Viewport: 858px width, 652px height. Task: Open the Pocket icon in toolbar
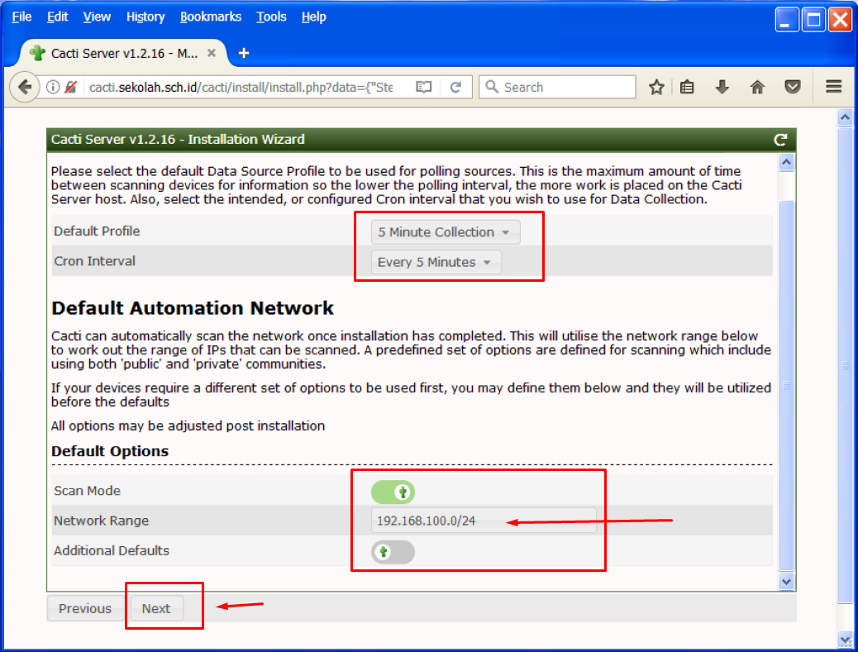click(x=792, y=87)
